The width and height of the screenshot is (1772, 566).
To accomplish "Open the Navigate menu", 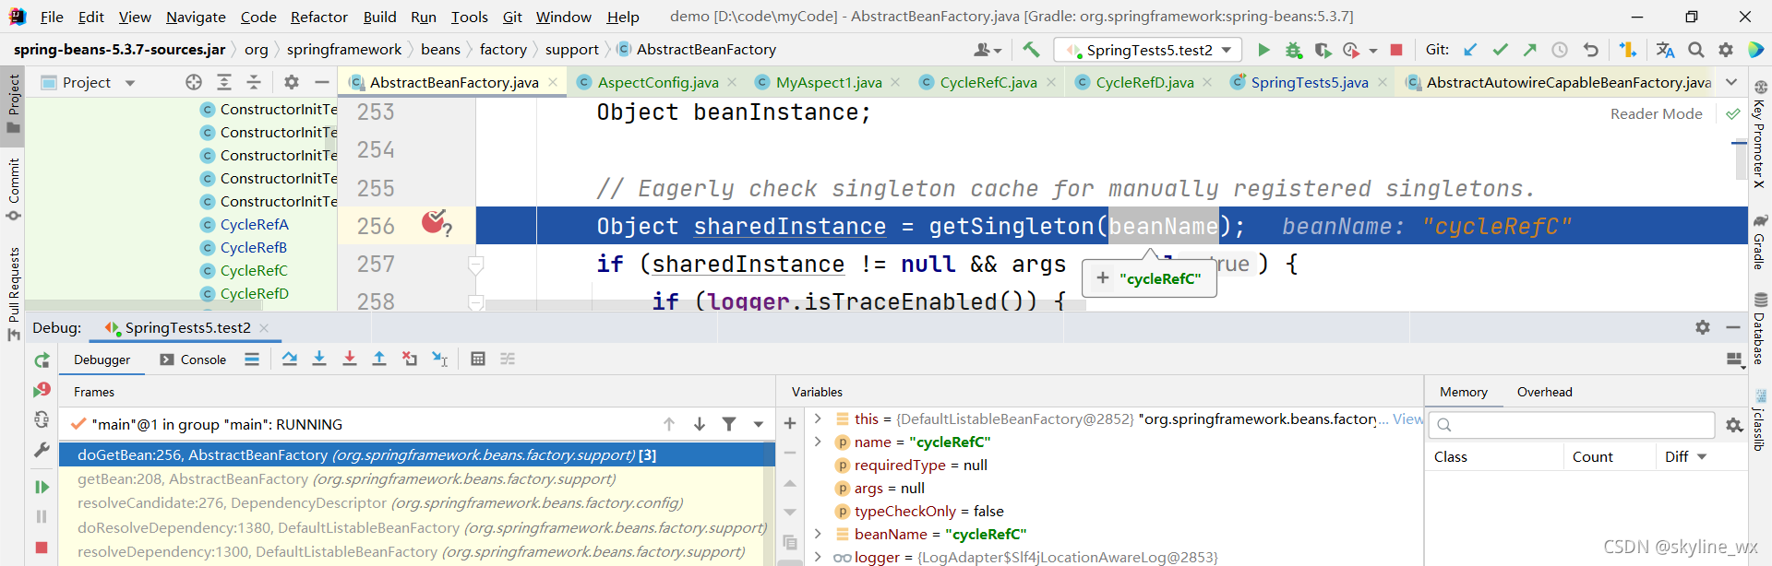I will click(x=196, y=17).
